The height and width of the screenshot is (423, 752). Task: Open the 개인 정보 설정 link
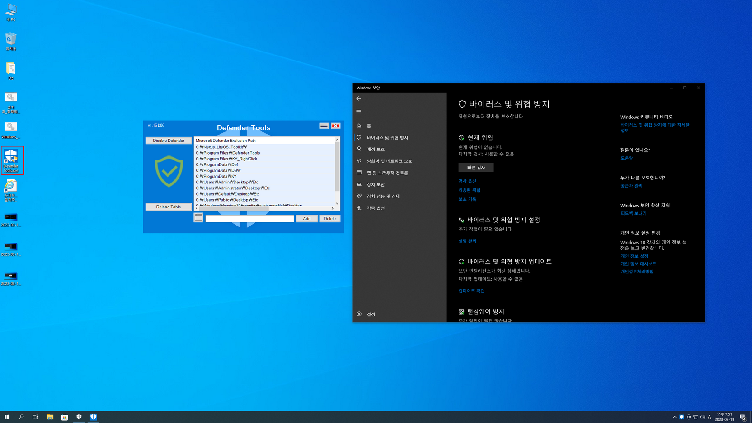point(634,256)
